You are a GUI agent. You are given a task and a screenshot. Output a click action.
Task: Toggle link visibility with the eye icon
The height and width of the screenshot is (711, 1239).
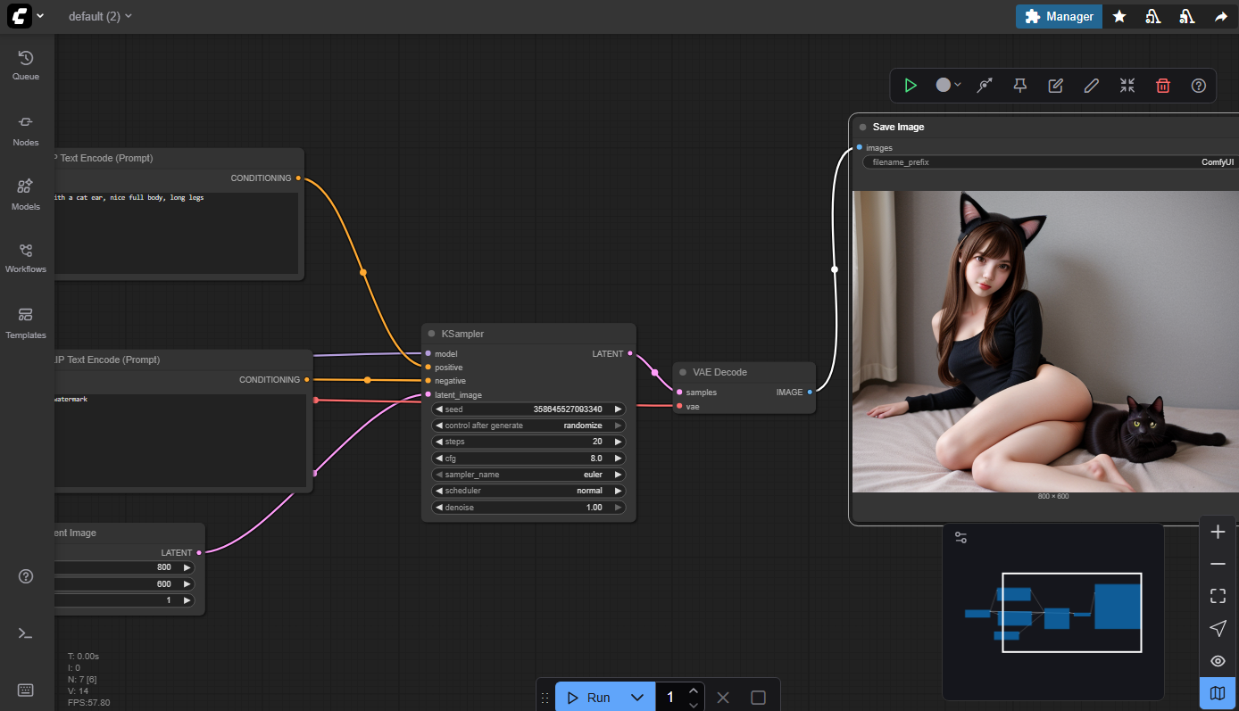[1218, 661]
